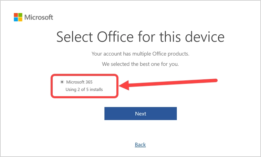
Task: Select the Microsoft 365 radio button
Action: [x=62, y=82]
